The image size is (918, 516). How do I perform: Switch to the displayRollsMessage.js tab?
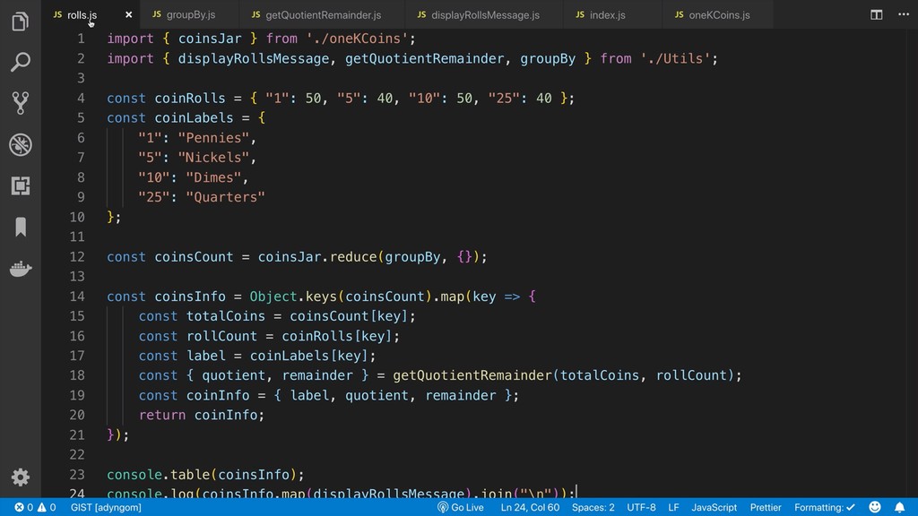click(x=485, y=15)
